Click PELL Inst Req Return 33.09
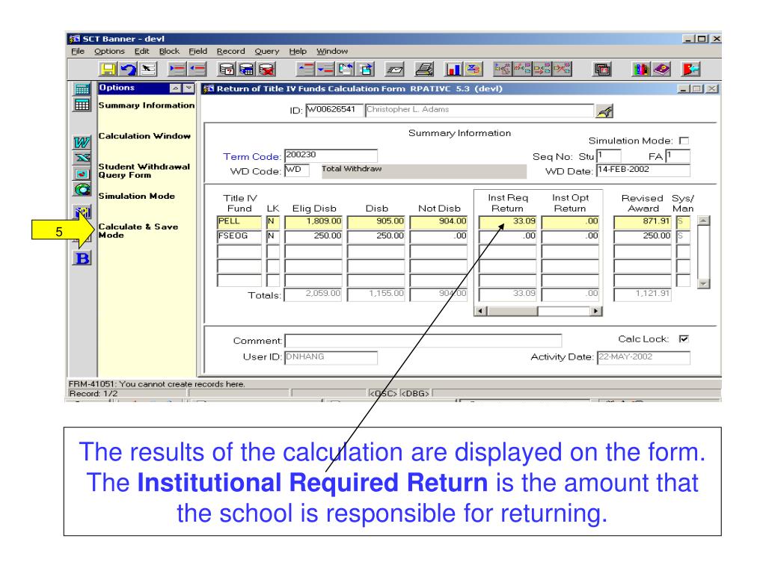The width and height of the screenshot is (766, 574). [508, 222]
